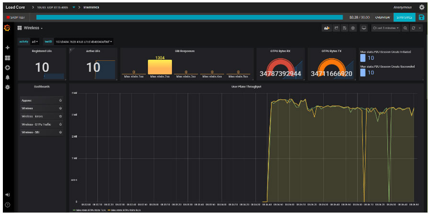This screenshot has width=430, height=214.
Task: Open the Configuration gear in sidebar
Action: tap(7, 87)
